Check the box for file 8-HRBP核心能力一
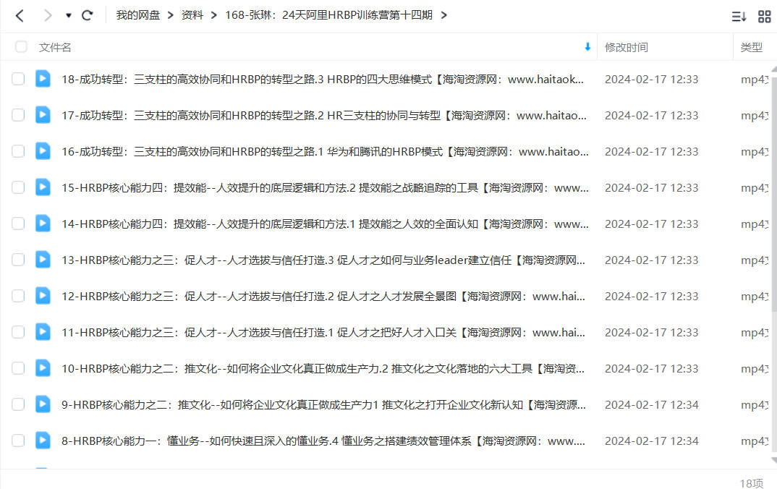Viewport: 777px width, 489px height. pos(18,441)
